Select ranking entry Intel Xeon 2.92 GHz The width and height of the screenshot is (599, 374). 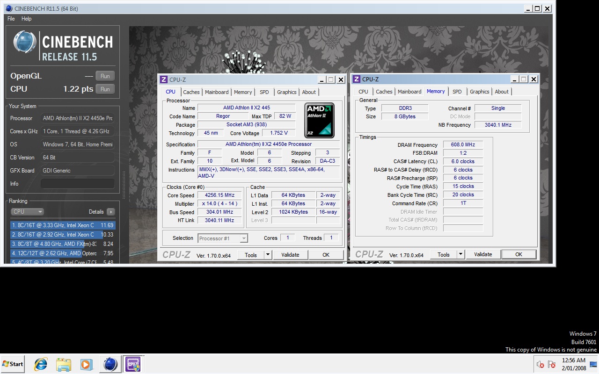[x=62, y=235]
